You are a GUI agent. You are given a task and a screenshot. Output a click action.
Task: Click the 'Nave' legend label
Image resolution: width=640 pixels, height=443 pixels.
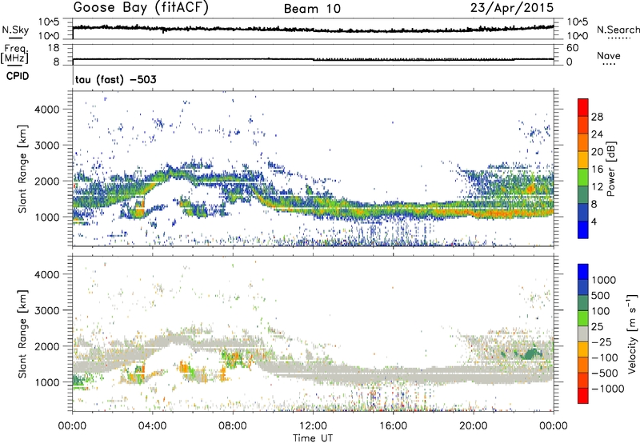tap(608, 55)
